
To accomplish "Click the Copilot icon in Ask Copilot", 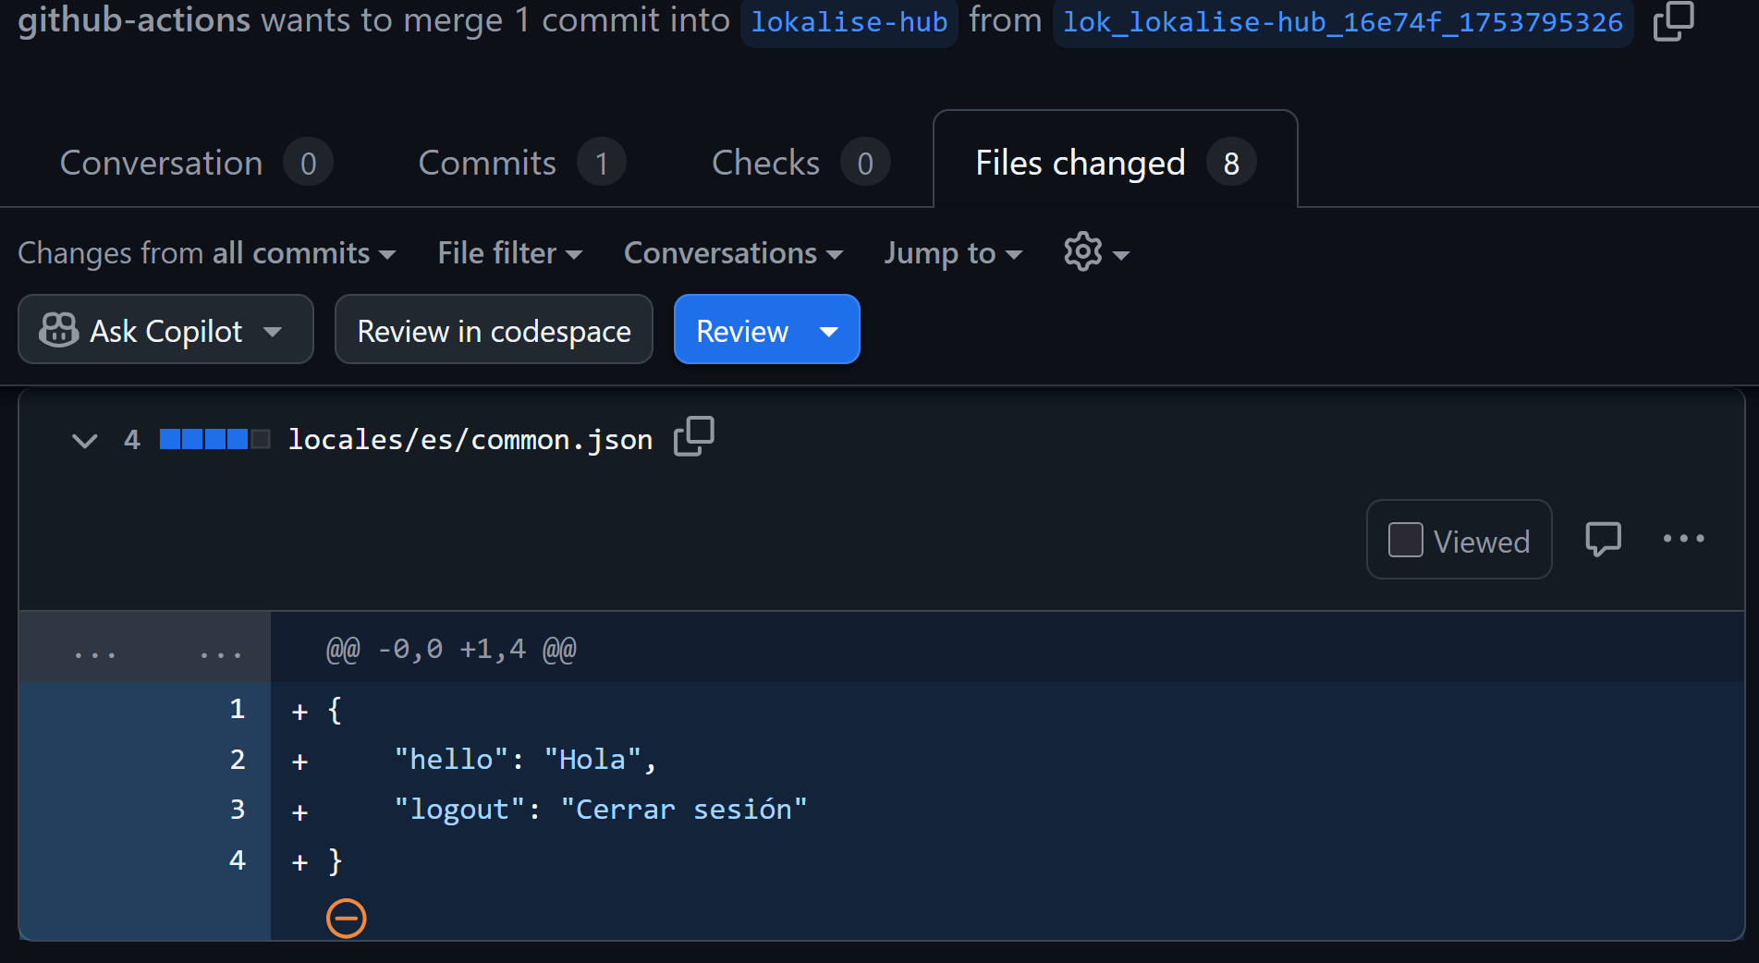I will [x=59, y=330].
